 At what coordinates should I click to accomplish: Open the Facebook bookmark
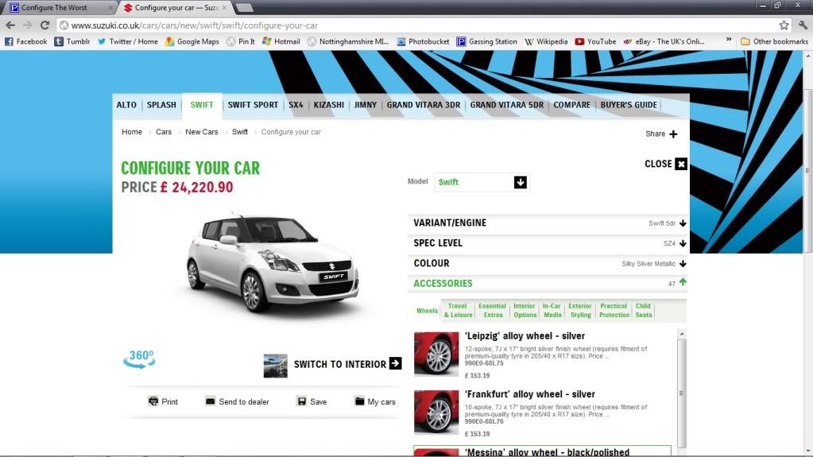click(x=26, y=41)
